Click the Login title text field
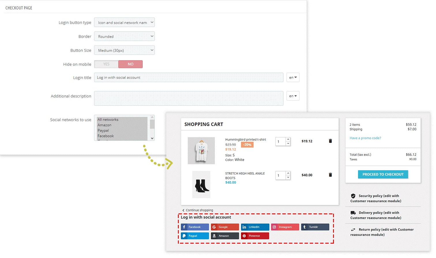 [189, 78]
